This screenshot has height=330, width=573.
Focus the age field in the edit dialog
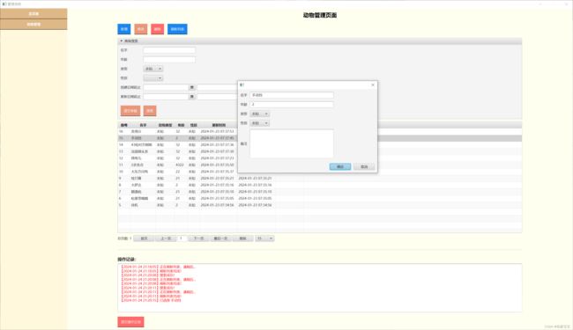click(292, 105)
